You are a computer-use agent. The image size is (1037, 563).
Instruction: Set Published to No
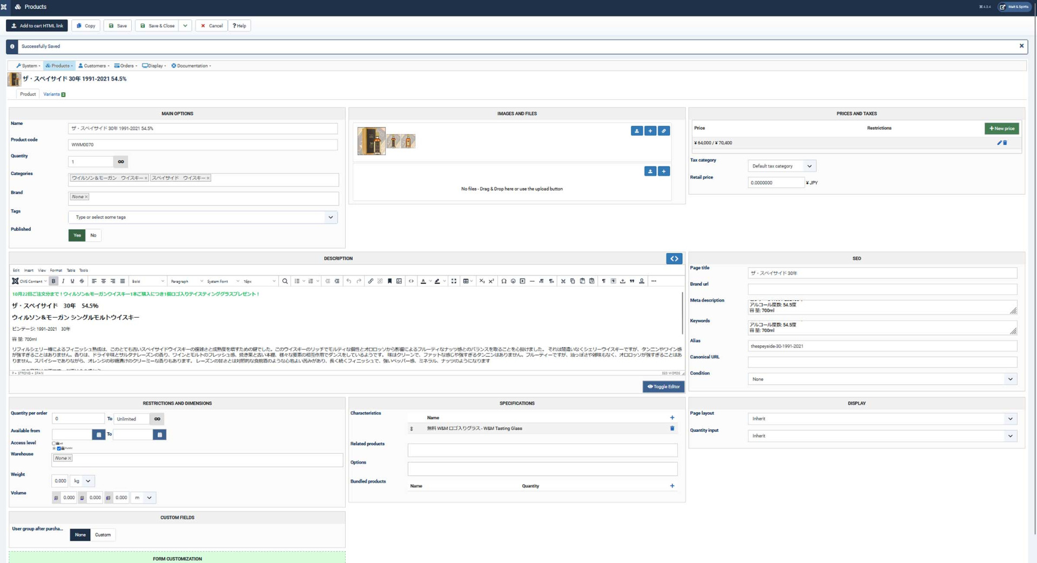pyautogui.click(x=93, y=235)
